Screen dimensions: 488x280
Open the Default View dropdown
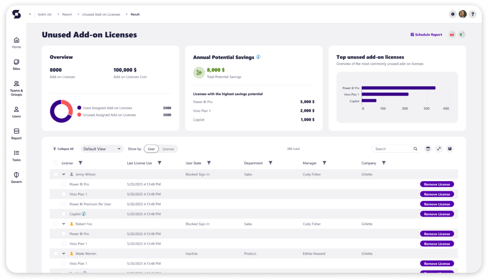click(x=102, y=148)
